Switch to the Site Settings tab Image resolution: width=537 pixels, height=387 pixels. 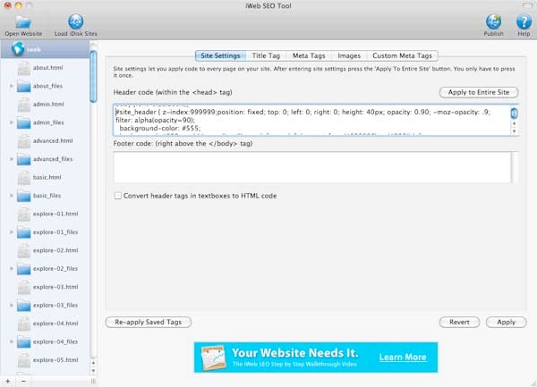(x=220, y=55)
